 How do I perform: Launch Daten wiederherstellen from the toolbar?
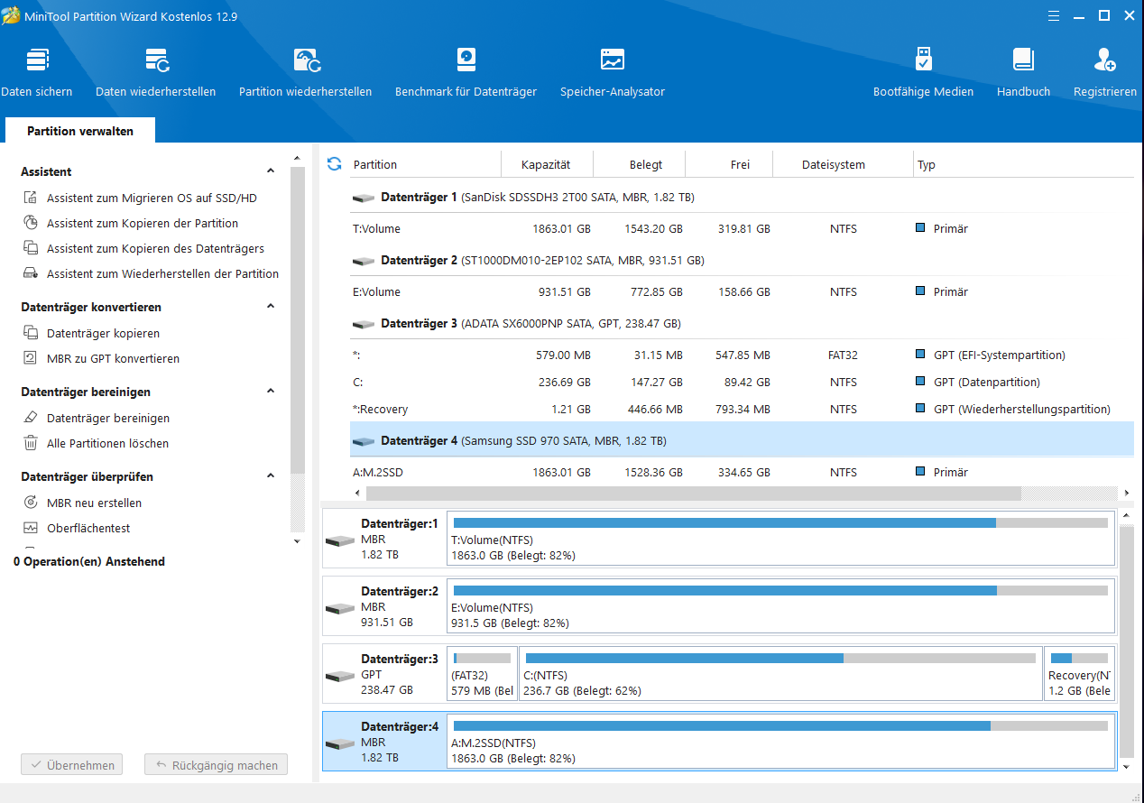pyautogui.click(x=156, y=72)
